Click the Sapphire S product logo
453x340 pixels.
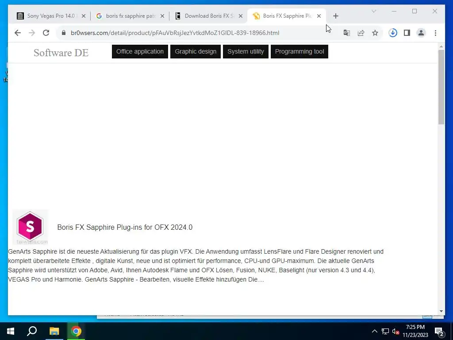coord(30,227)
